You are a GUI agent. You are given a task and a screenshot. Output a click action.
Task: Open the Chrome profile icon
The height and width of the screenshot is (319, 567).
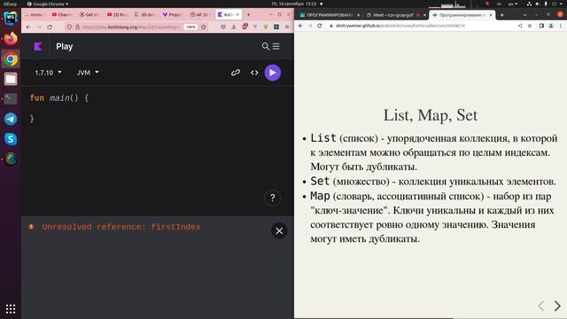[x=551, y=26]
